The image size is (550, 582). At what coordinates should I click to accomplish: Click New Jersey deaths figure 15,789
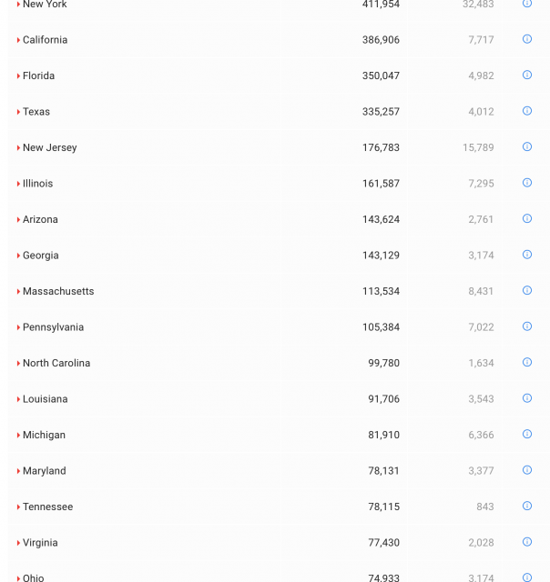point(478,147)
